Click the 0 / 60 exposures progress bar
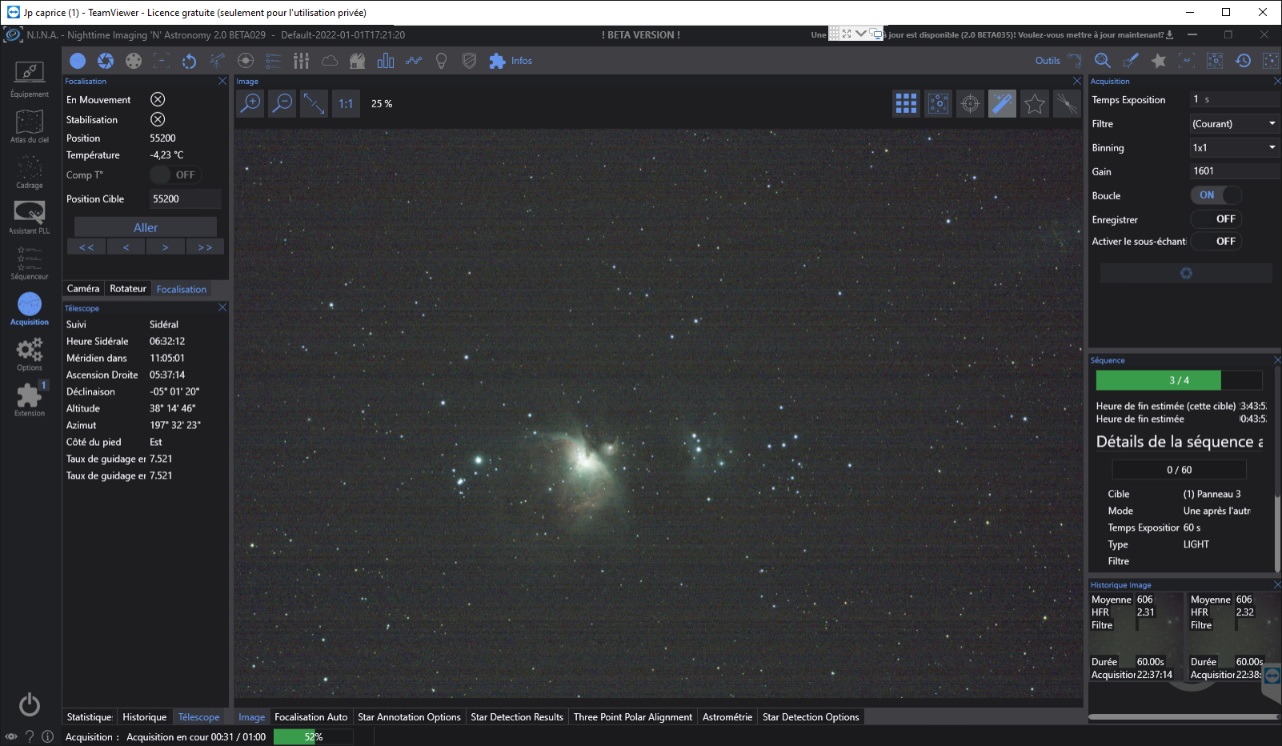1282x746 pixels. pyautogui.click(x=1179, y=470)
